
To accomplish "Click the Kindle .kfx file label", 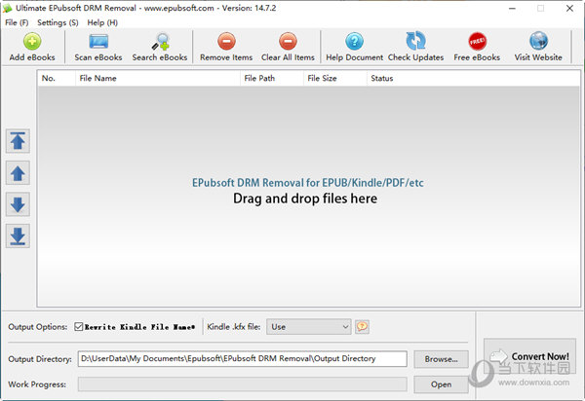I will coord(234,326).
